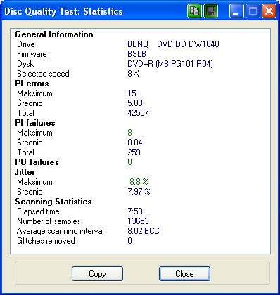Click the Dysk label

tap(25, 64)
